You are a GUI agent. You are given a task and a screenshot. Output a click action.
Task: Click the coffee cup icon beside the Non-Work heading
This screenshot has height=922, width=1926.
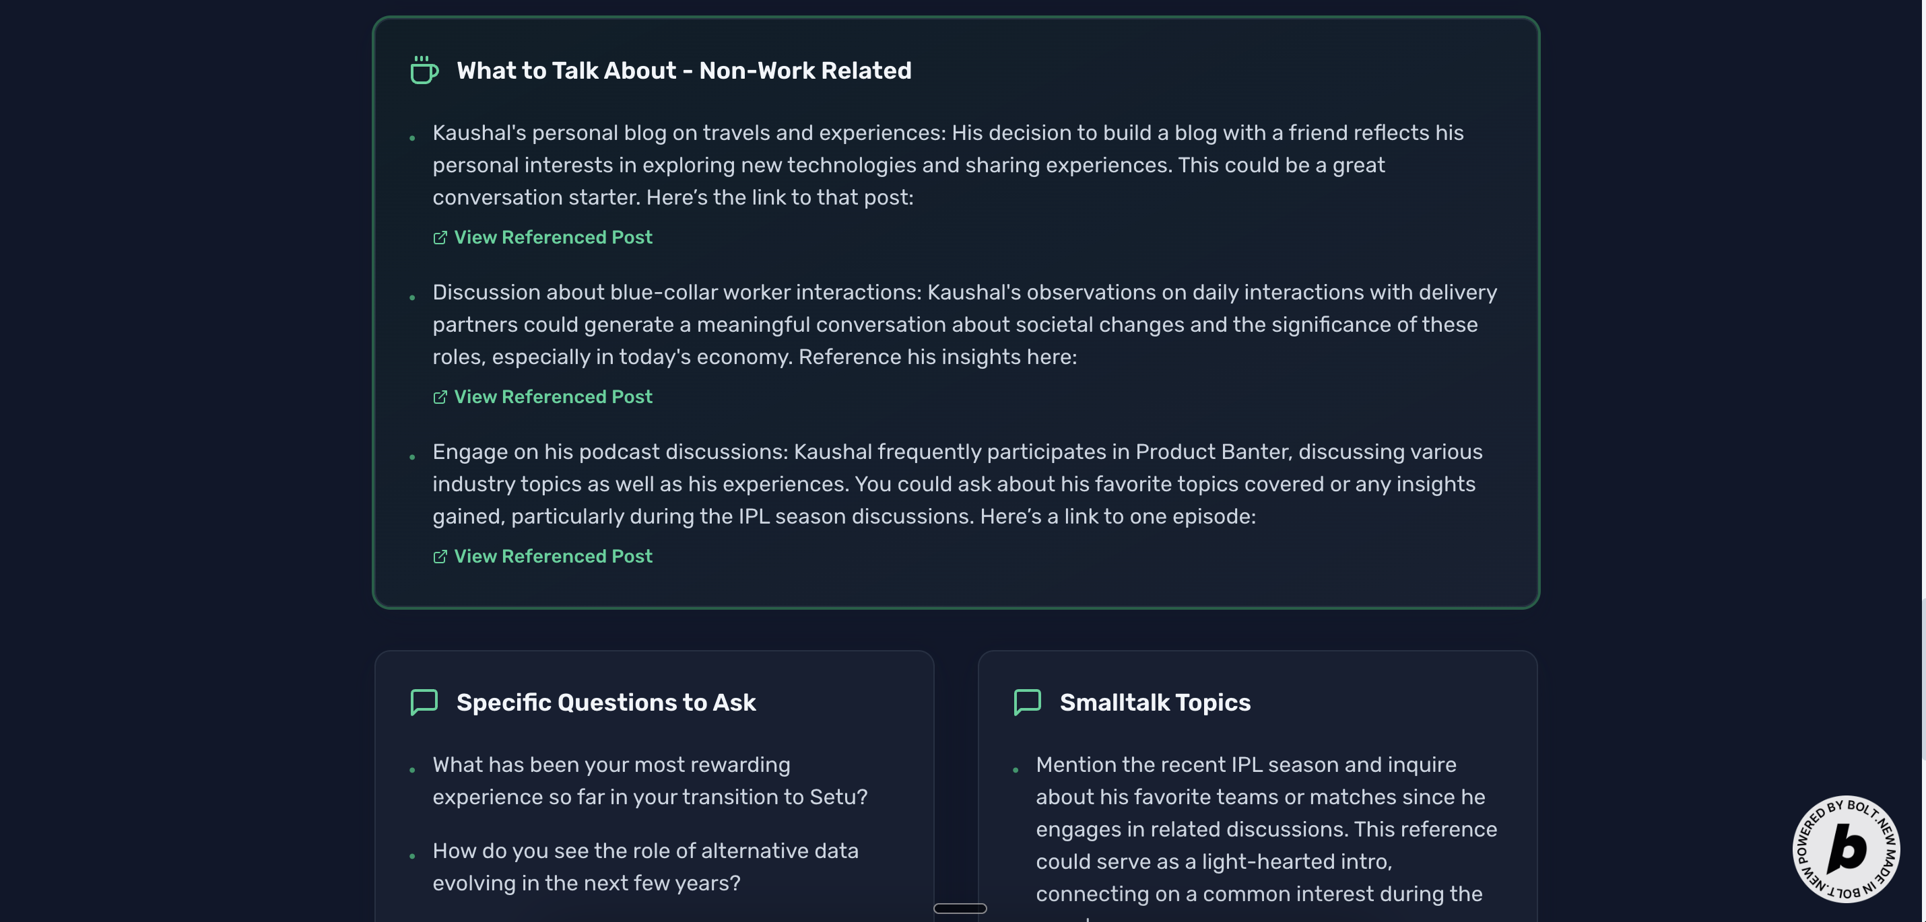pyautogui.click(x=424, y=70)
